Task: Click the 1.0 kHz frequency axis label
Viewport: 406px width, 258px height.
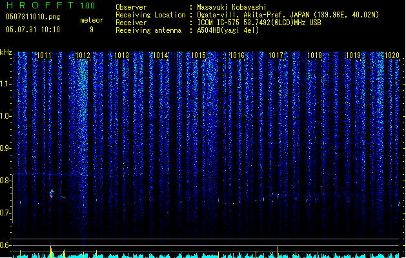Action: [x=5, y=116]
